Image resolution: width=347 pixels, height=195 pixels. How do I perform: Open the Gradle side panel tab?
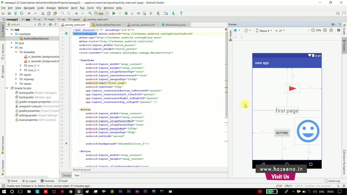344,30
